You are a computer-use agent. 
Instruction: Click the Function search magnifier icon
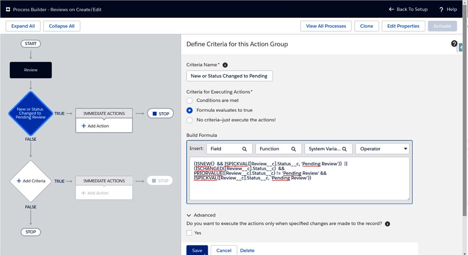tap(293, 149)
